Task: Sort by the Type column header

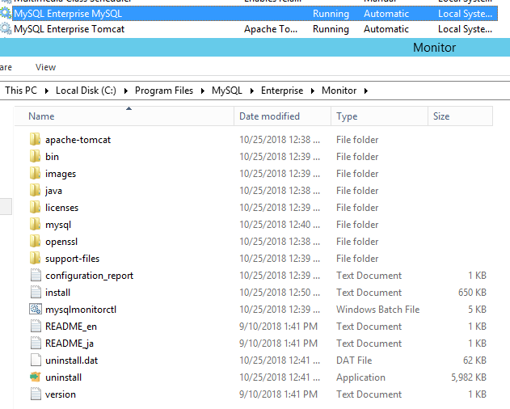Action: (x=379, y=116)
